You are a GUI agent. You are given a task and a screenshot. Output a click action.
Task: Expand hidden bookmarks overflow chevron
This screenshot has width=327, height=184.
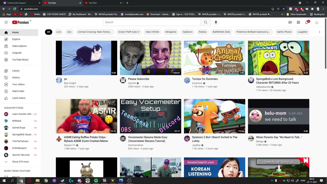(x=282, y=14)
